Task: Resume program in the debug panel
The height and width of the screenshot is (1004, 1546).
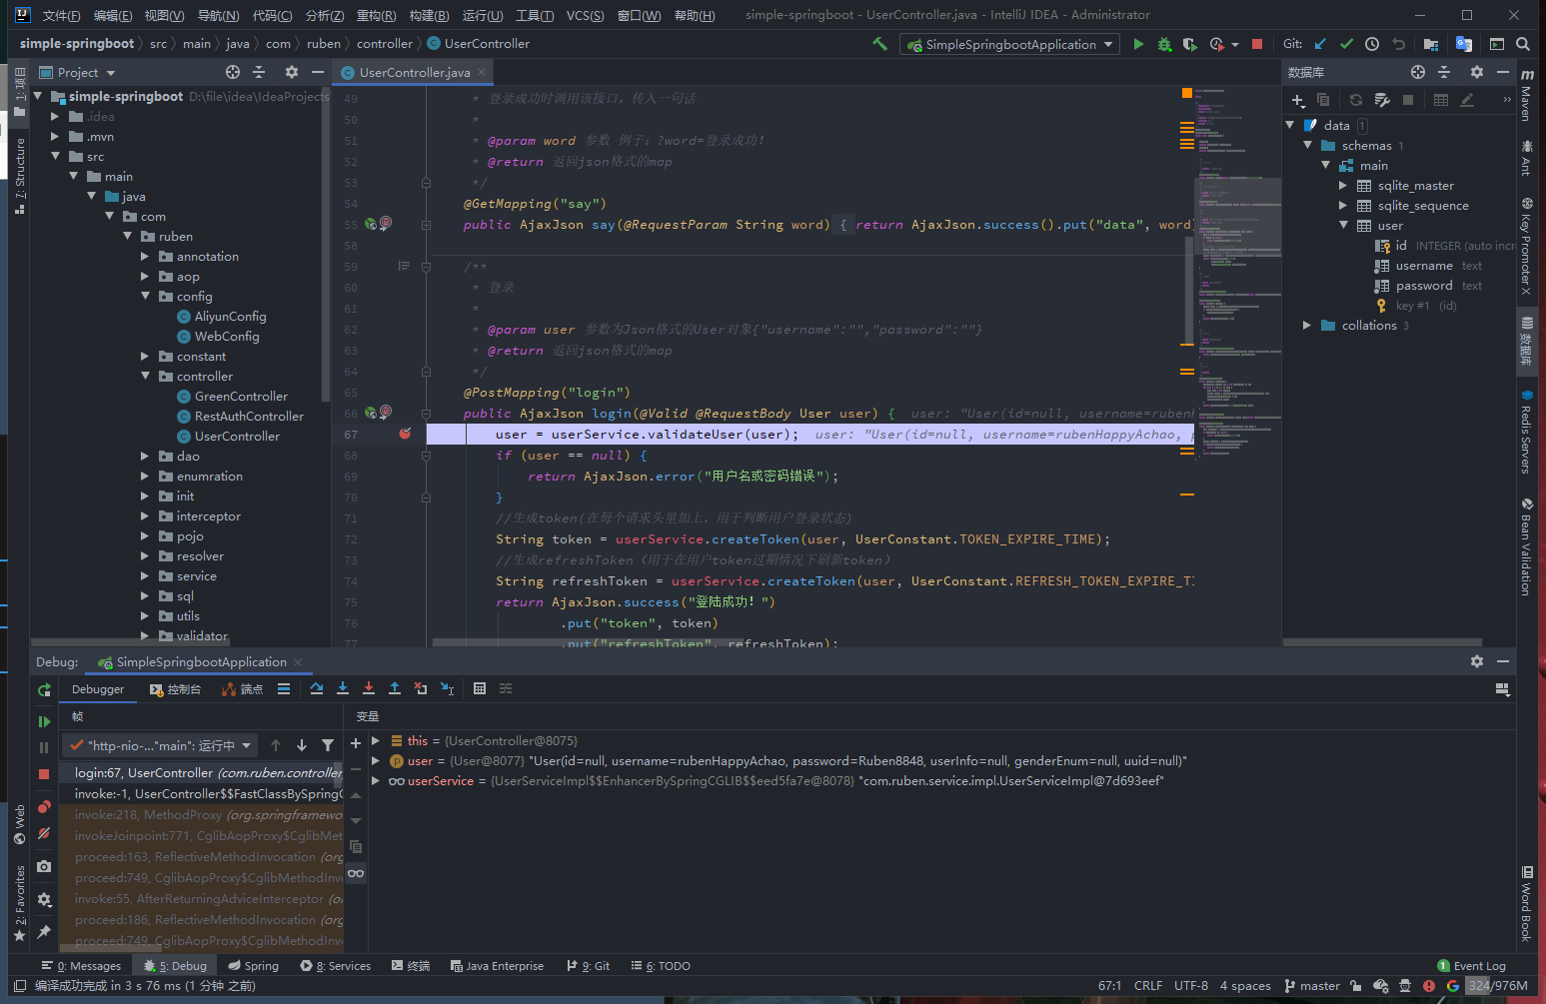Action: click(x=44, y=721)
